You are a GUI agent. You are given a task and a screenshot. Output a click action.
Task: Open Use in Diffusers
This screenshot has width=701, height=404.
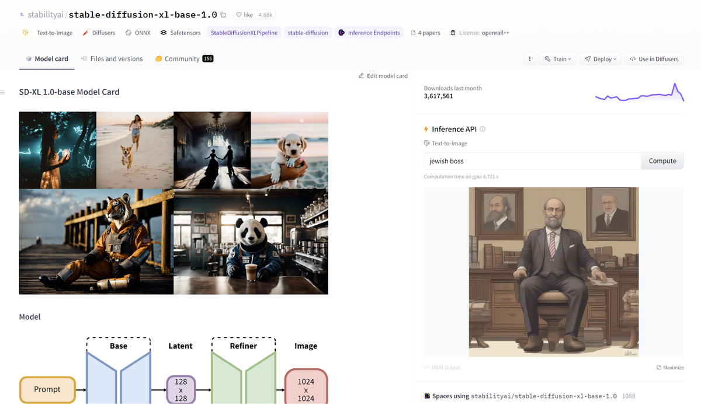pos(654,59)
